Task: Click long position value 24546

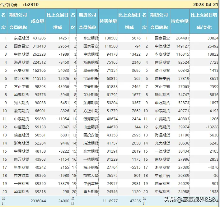Action: (112, 192)
